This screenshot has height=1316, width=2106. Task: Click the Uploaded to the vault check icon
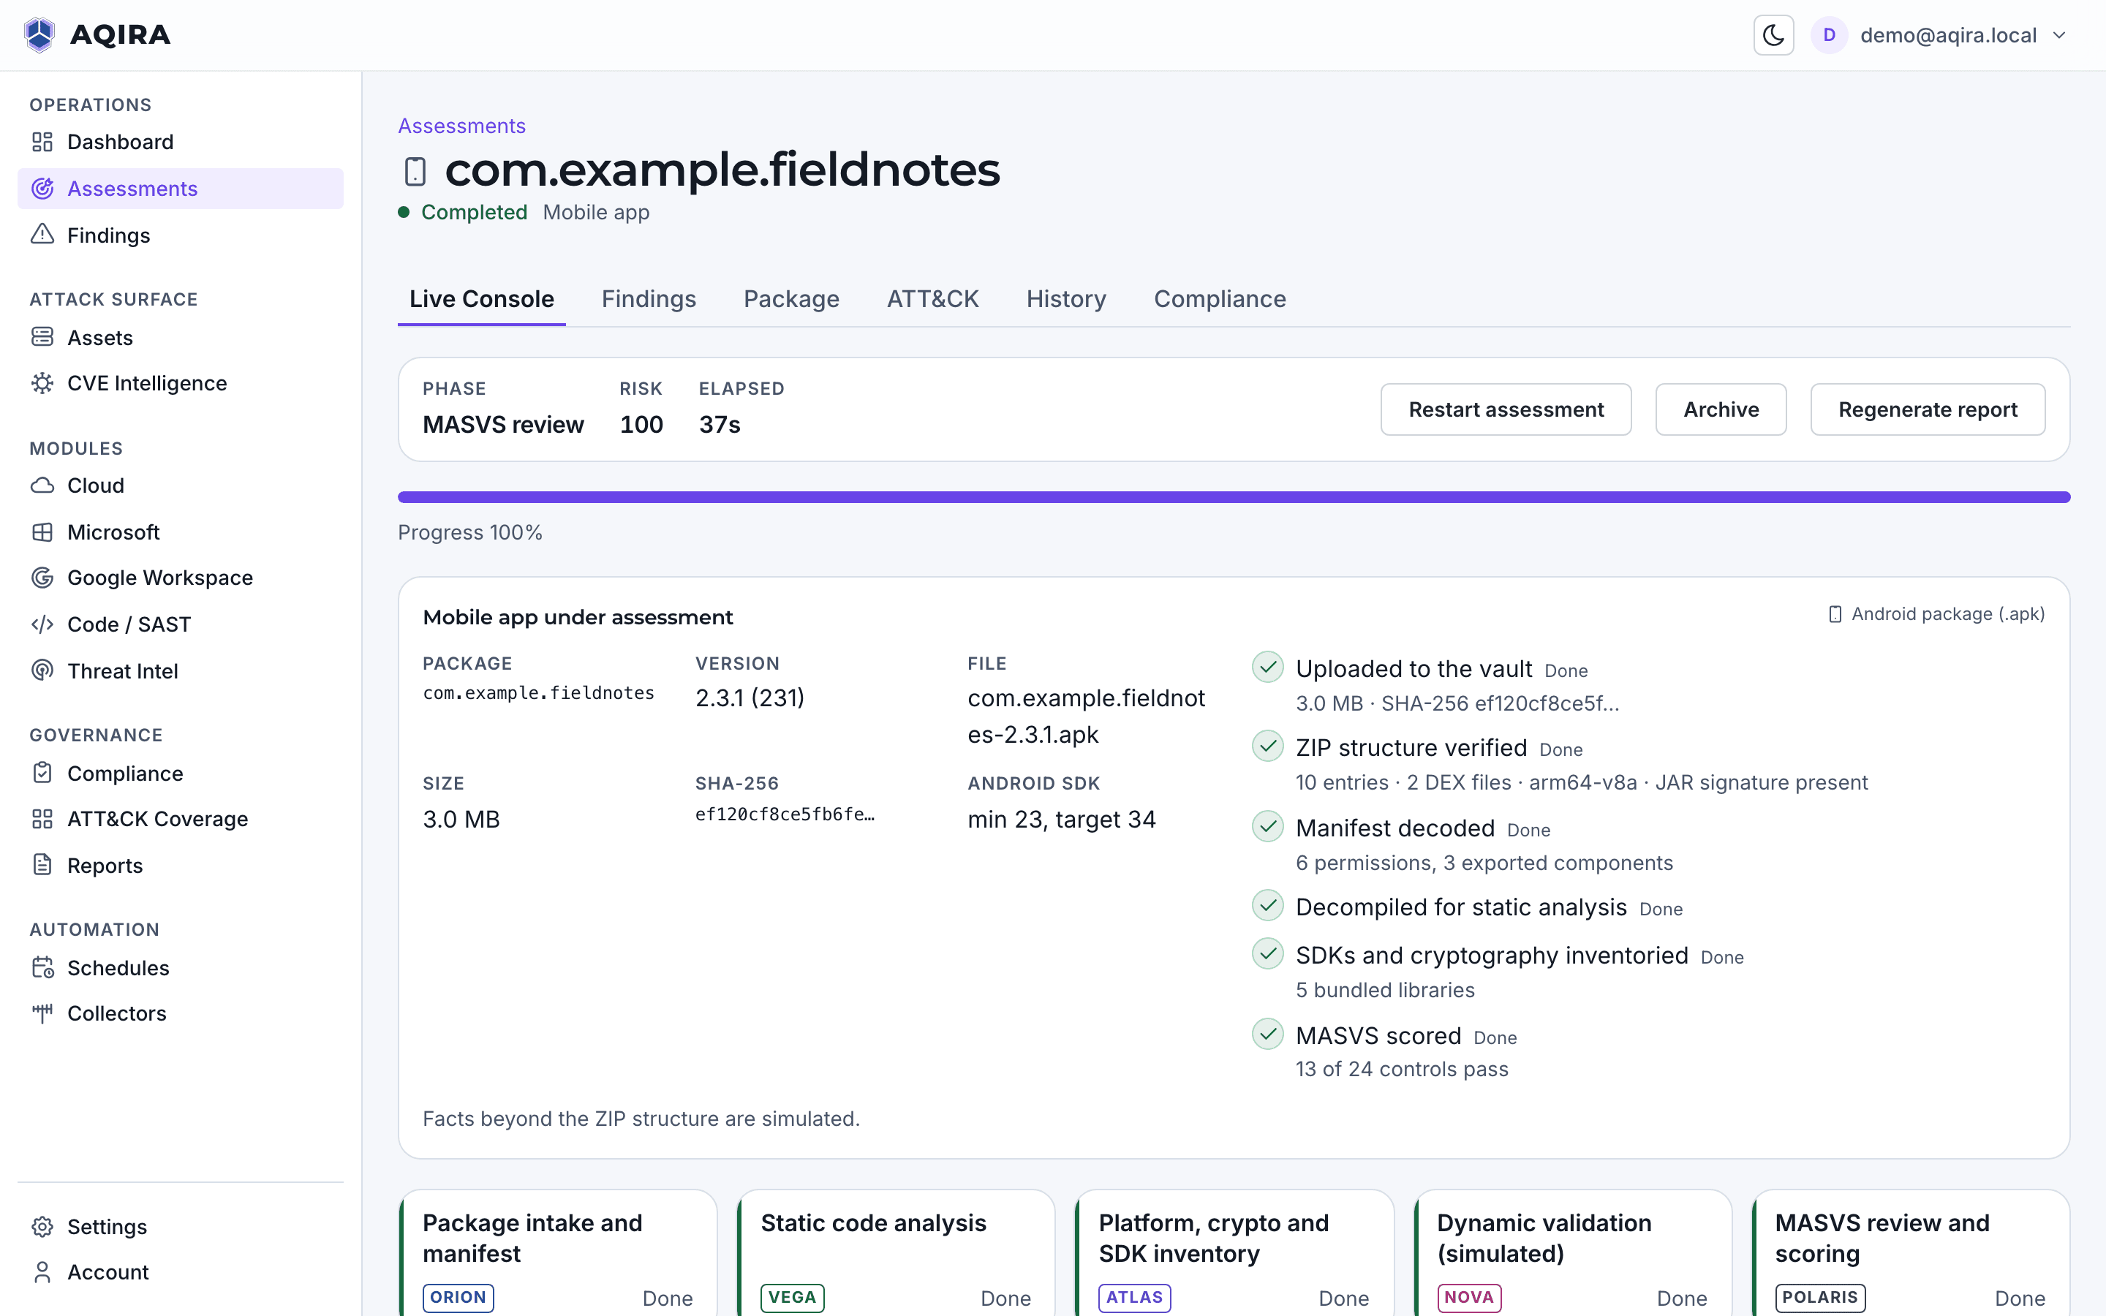point(1267,668)
